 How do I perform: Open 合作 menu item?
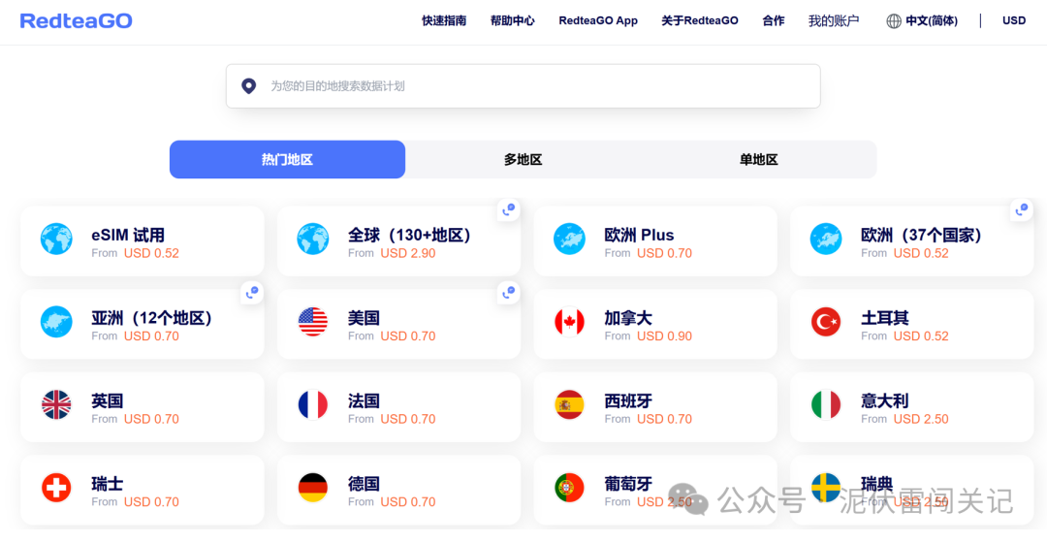774,20
